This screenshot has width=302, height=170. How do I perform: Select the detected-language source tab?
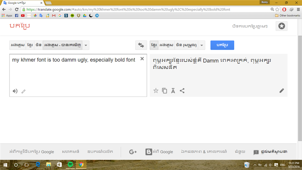pos(63,45)
